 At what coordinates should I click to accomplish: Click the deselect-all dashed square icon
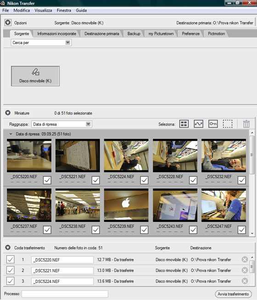tap(228, 124)
